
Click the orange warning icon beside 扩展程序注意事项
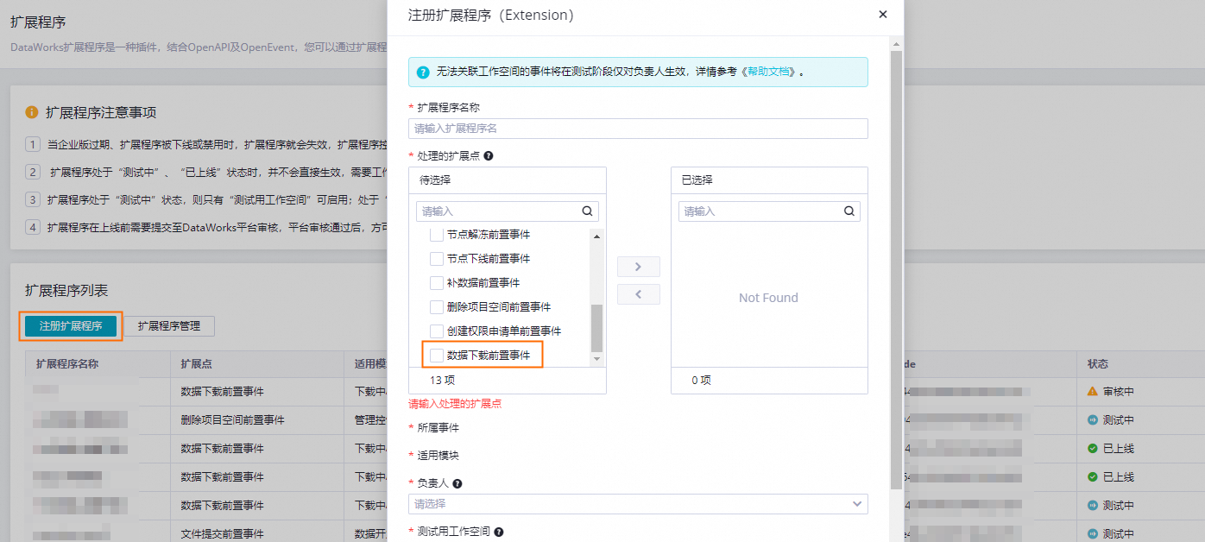point(32,112)
